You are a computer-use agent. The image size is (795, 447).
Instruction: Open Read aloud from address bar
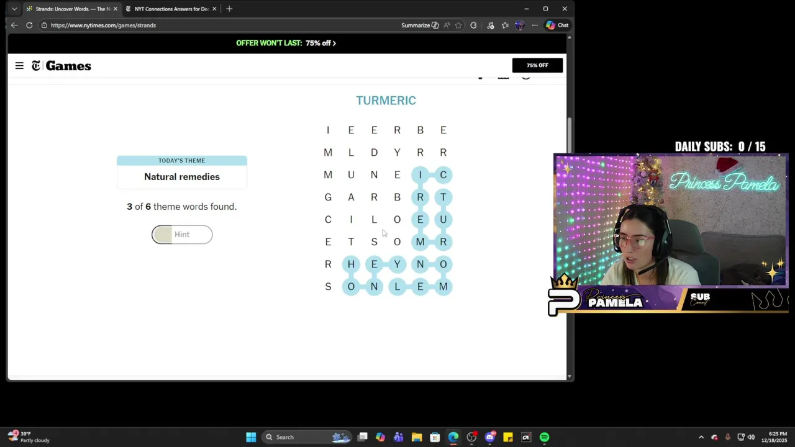447,25
